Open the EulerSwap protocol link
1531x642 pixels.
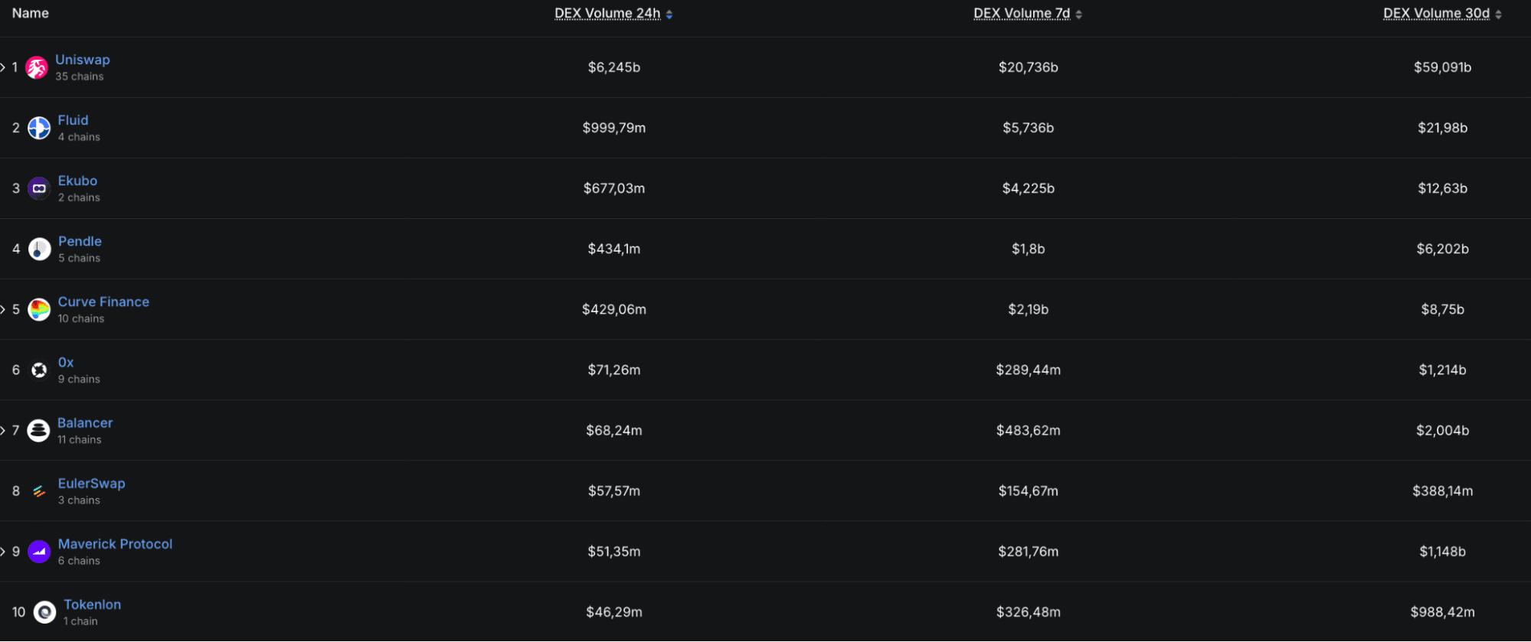[x=91, y=484]
